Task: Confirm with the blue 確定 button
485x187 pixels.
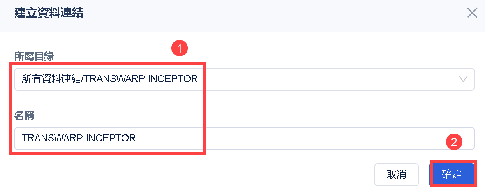Action: [452, 174]
